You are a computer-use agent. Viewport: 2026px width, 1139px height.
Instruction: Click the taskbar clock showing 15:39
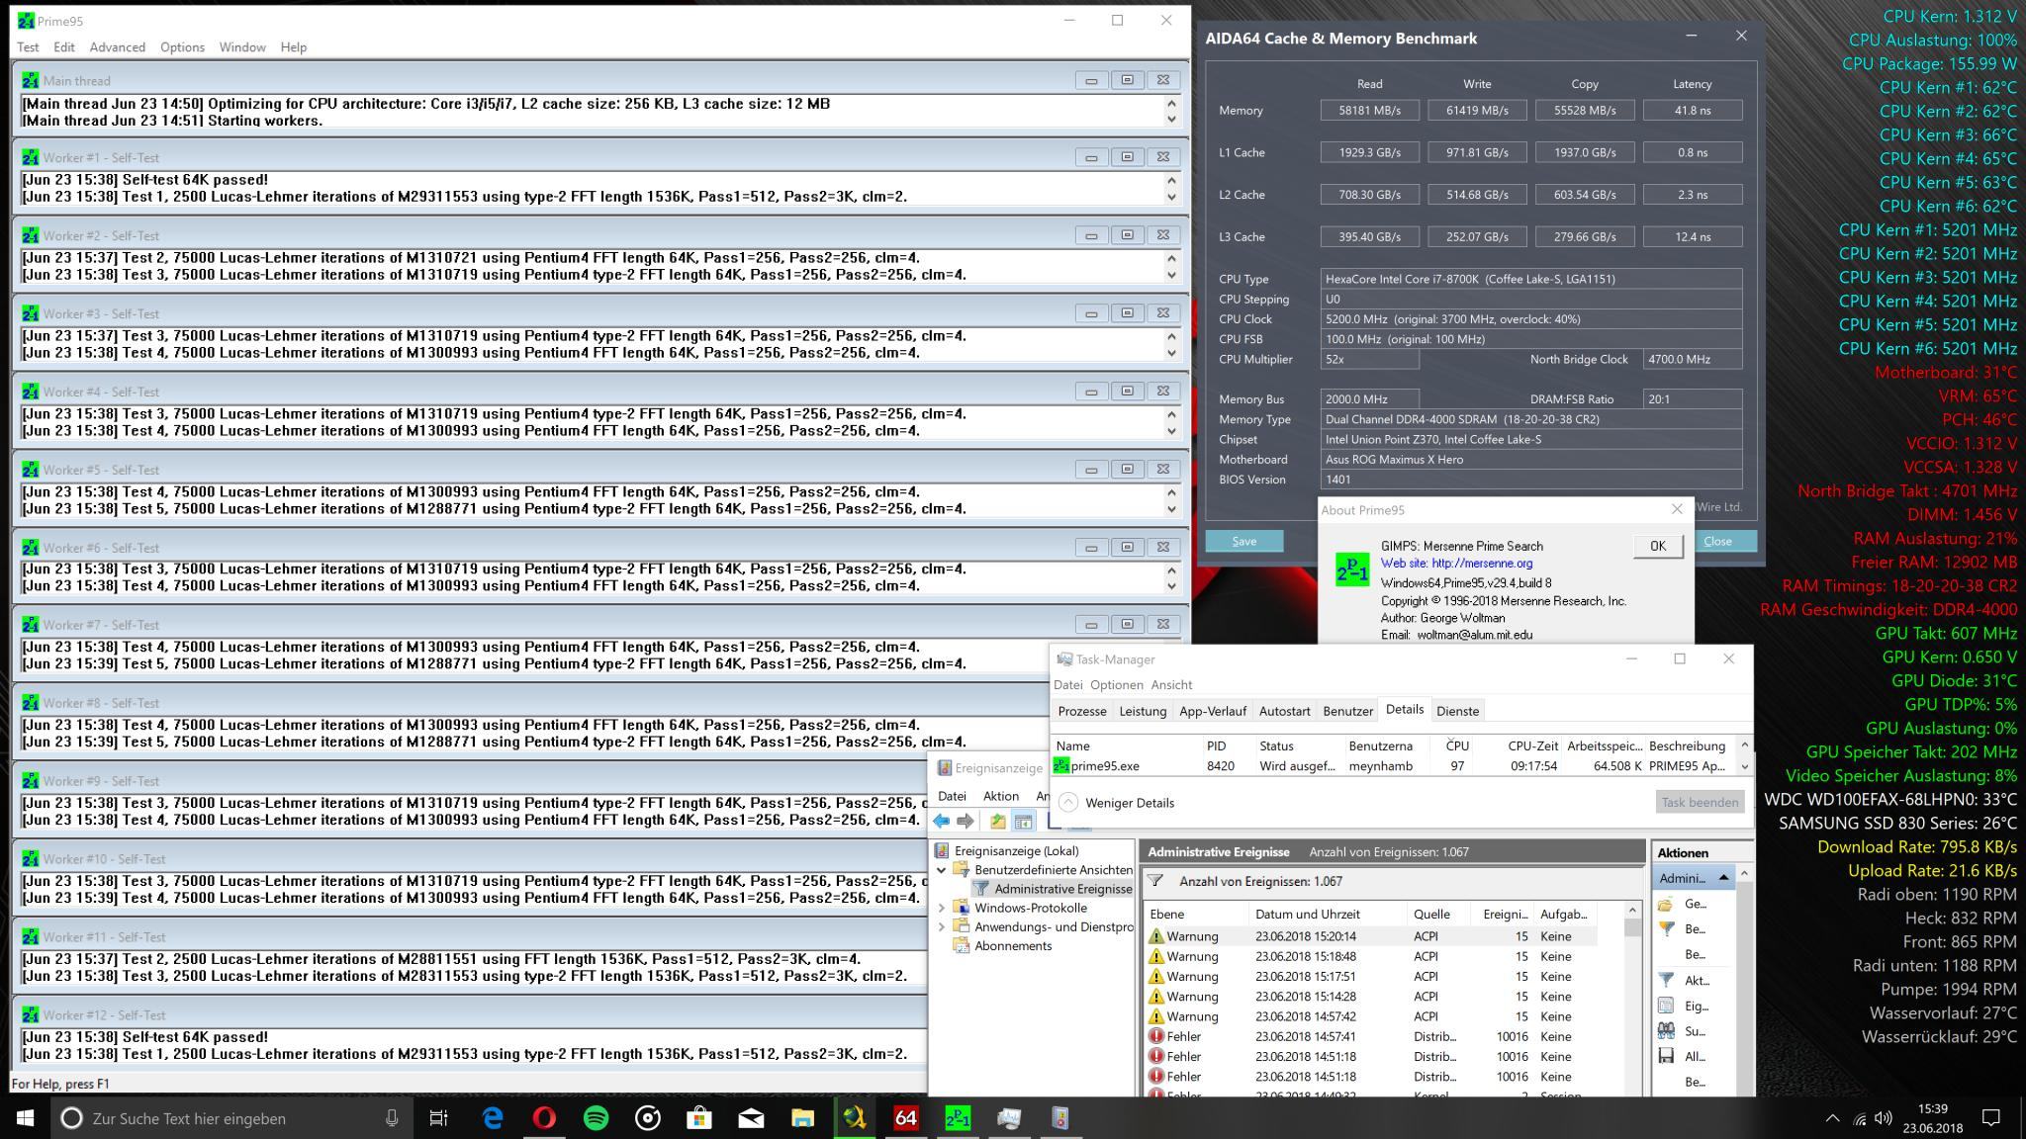[1932, 1118]
